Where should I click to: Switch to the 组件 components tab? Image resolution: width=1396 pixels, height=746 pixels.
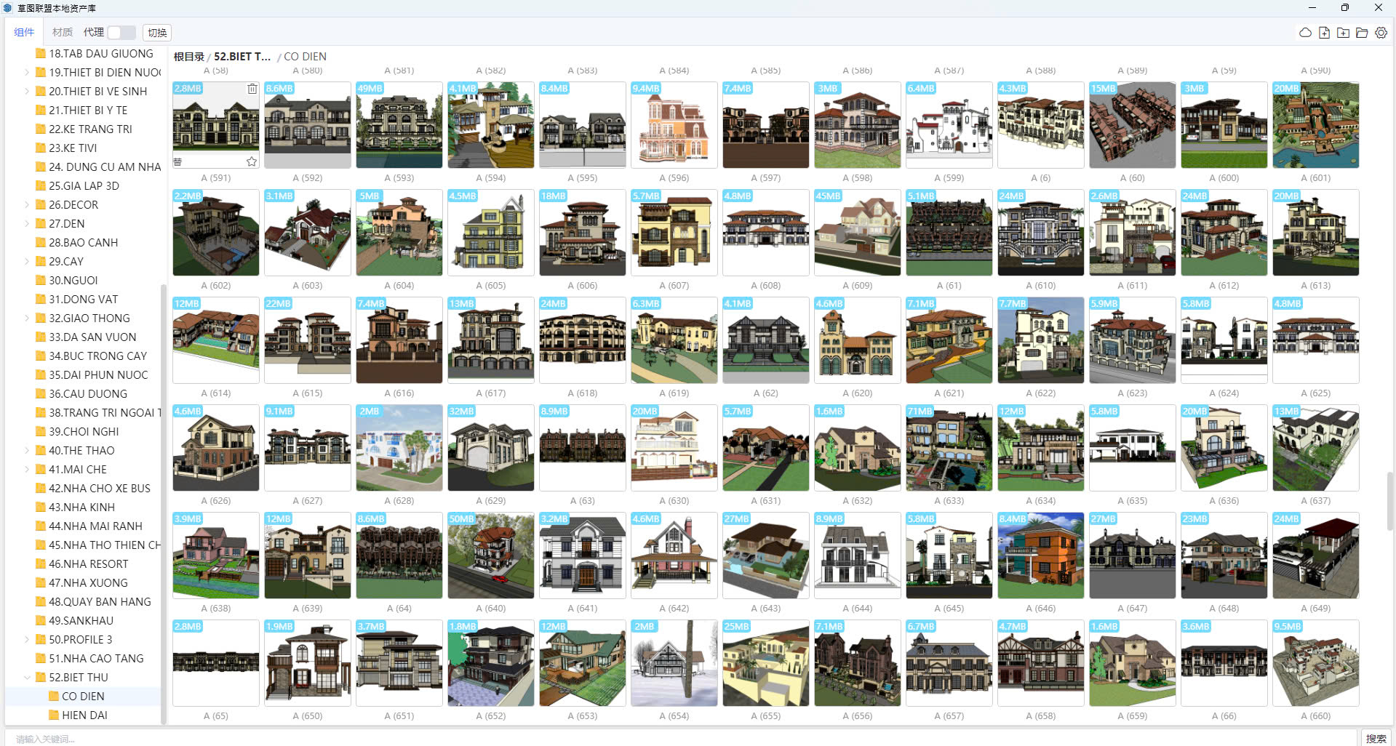[x=24, y=32]
